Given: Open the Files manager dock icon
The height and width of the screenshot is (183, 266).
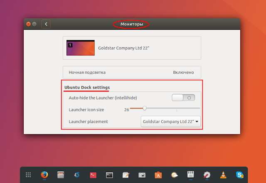Looking at the screenshot, I should coord(61,175).
